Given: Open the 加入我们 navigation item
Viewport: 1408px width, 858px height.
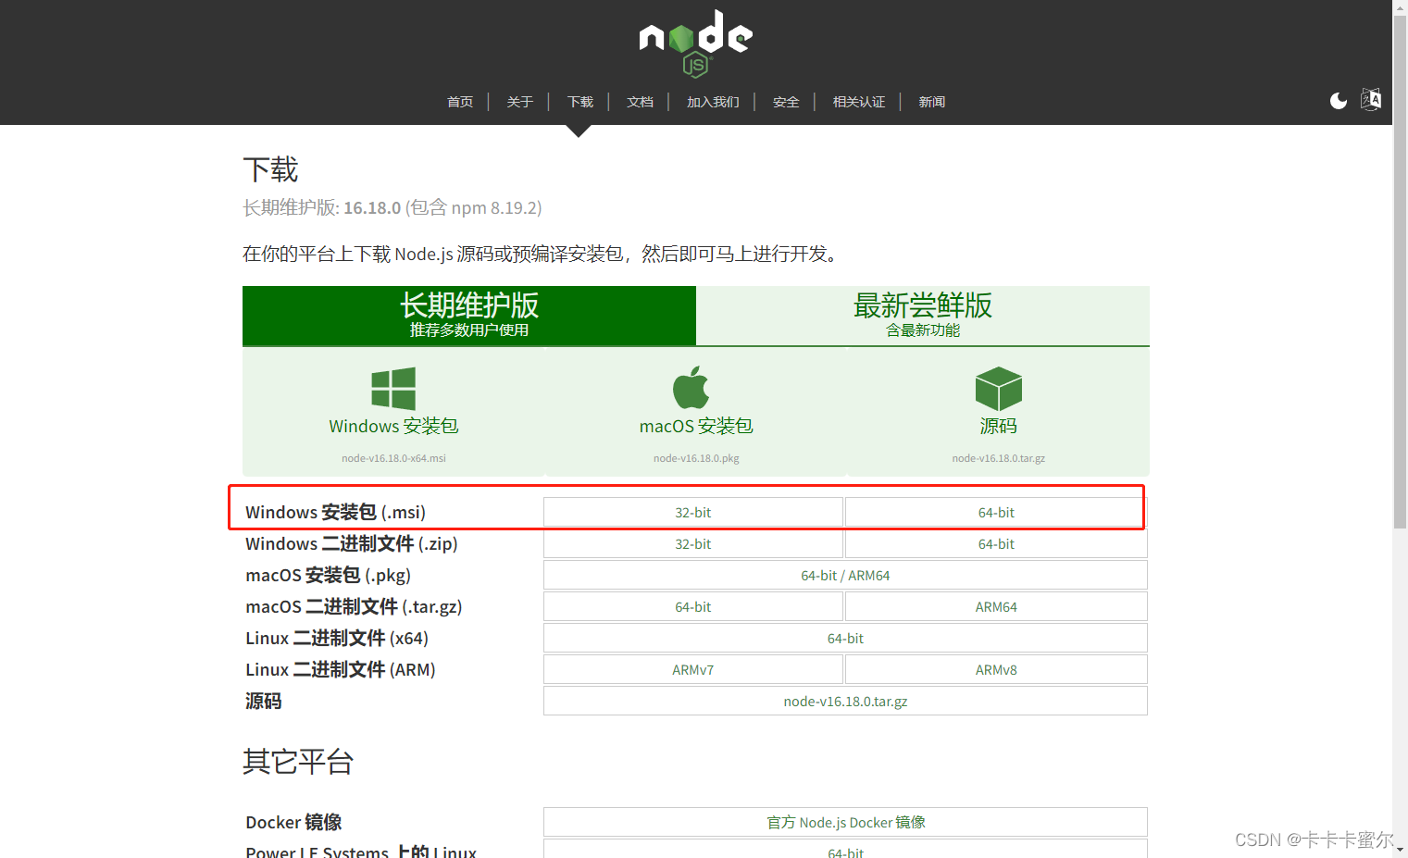Looking at the screenshot, I should pyautogui.click(x=713, y=102).
